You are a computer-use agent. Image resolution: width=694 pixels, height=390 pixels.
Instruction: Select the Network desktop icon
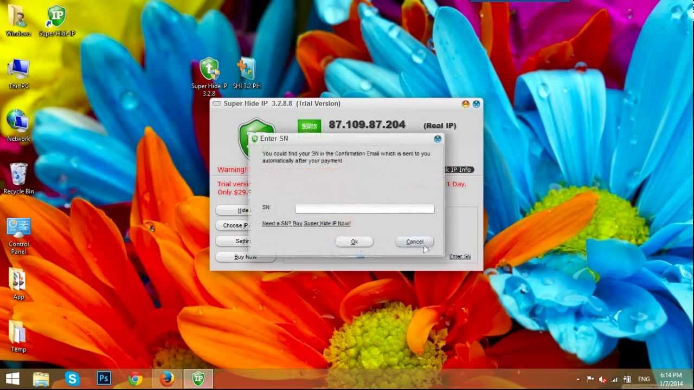18,126
